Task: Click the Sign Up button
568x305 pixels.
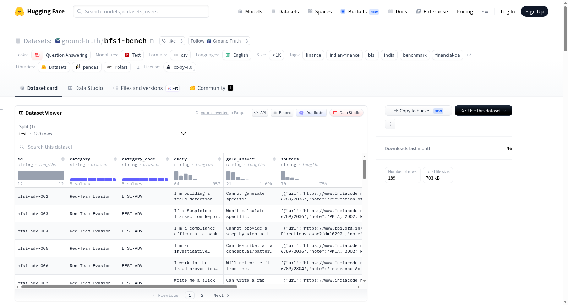Action: click(534, 11)
